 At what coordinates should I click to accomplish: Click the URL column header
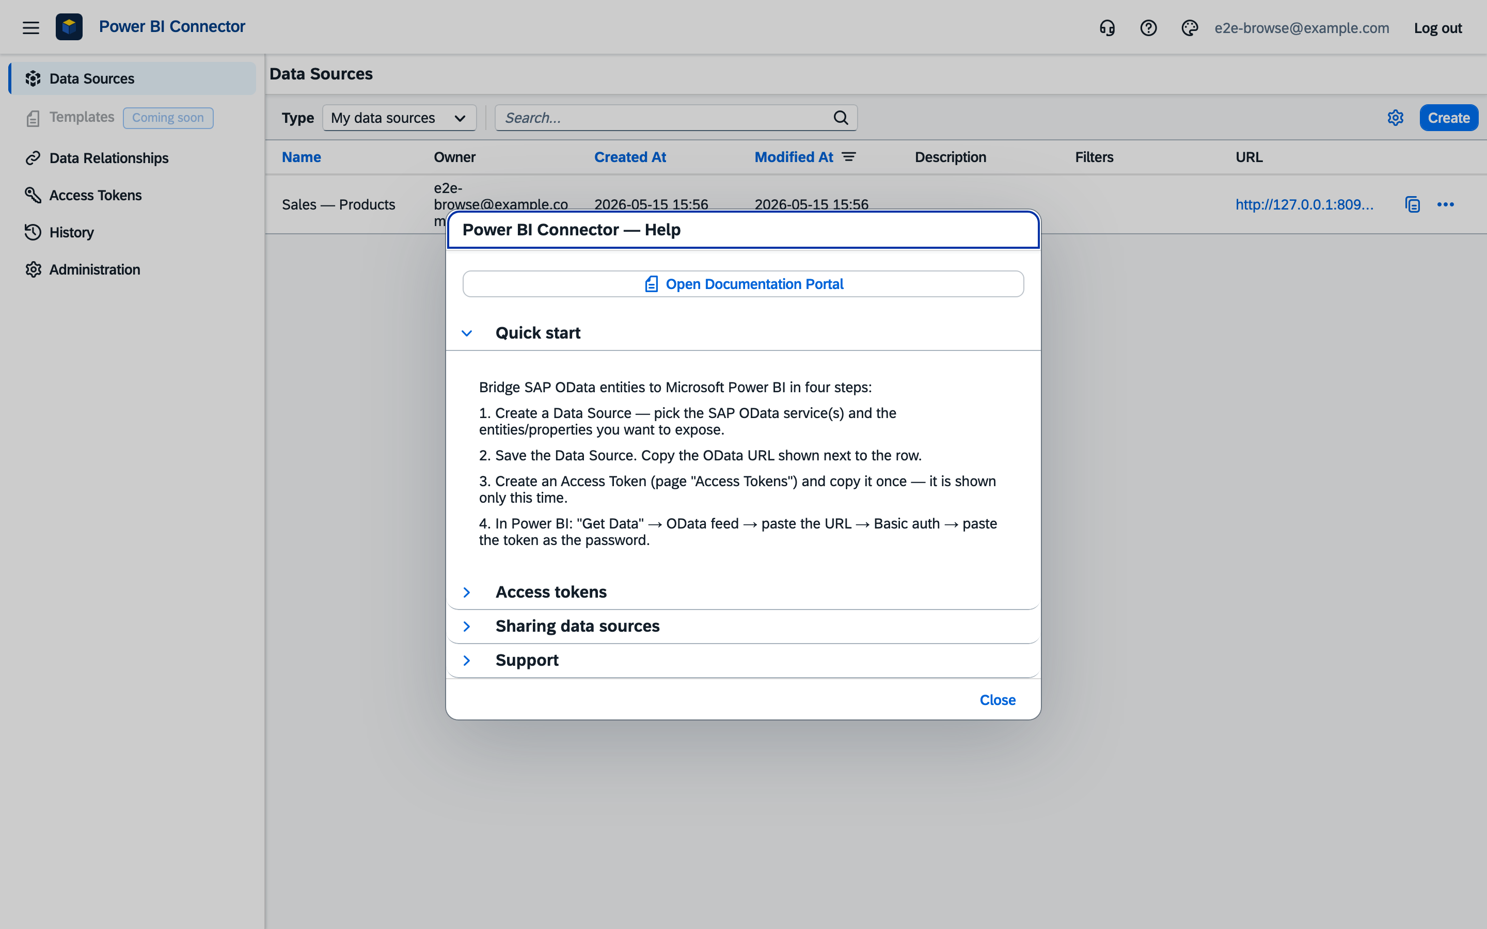point(1248,157)
